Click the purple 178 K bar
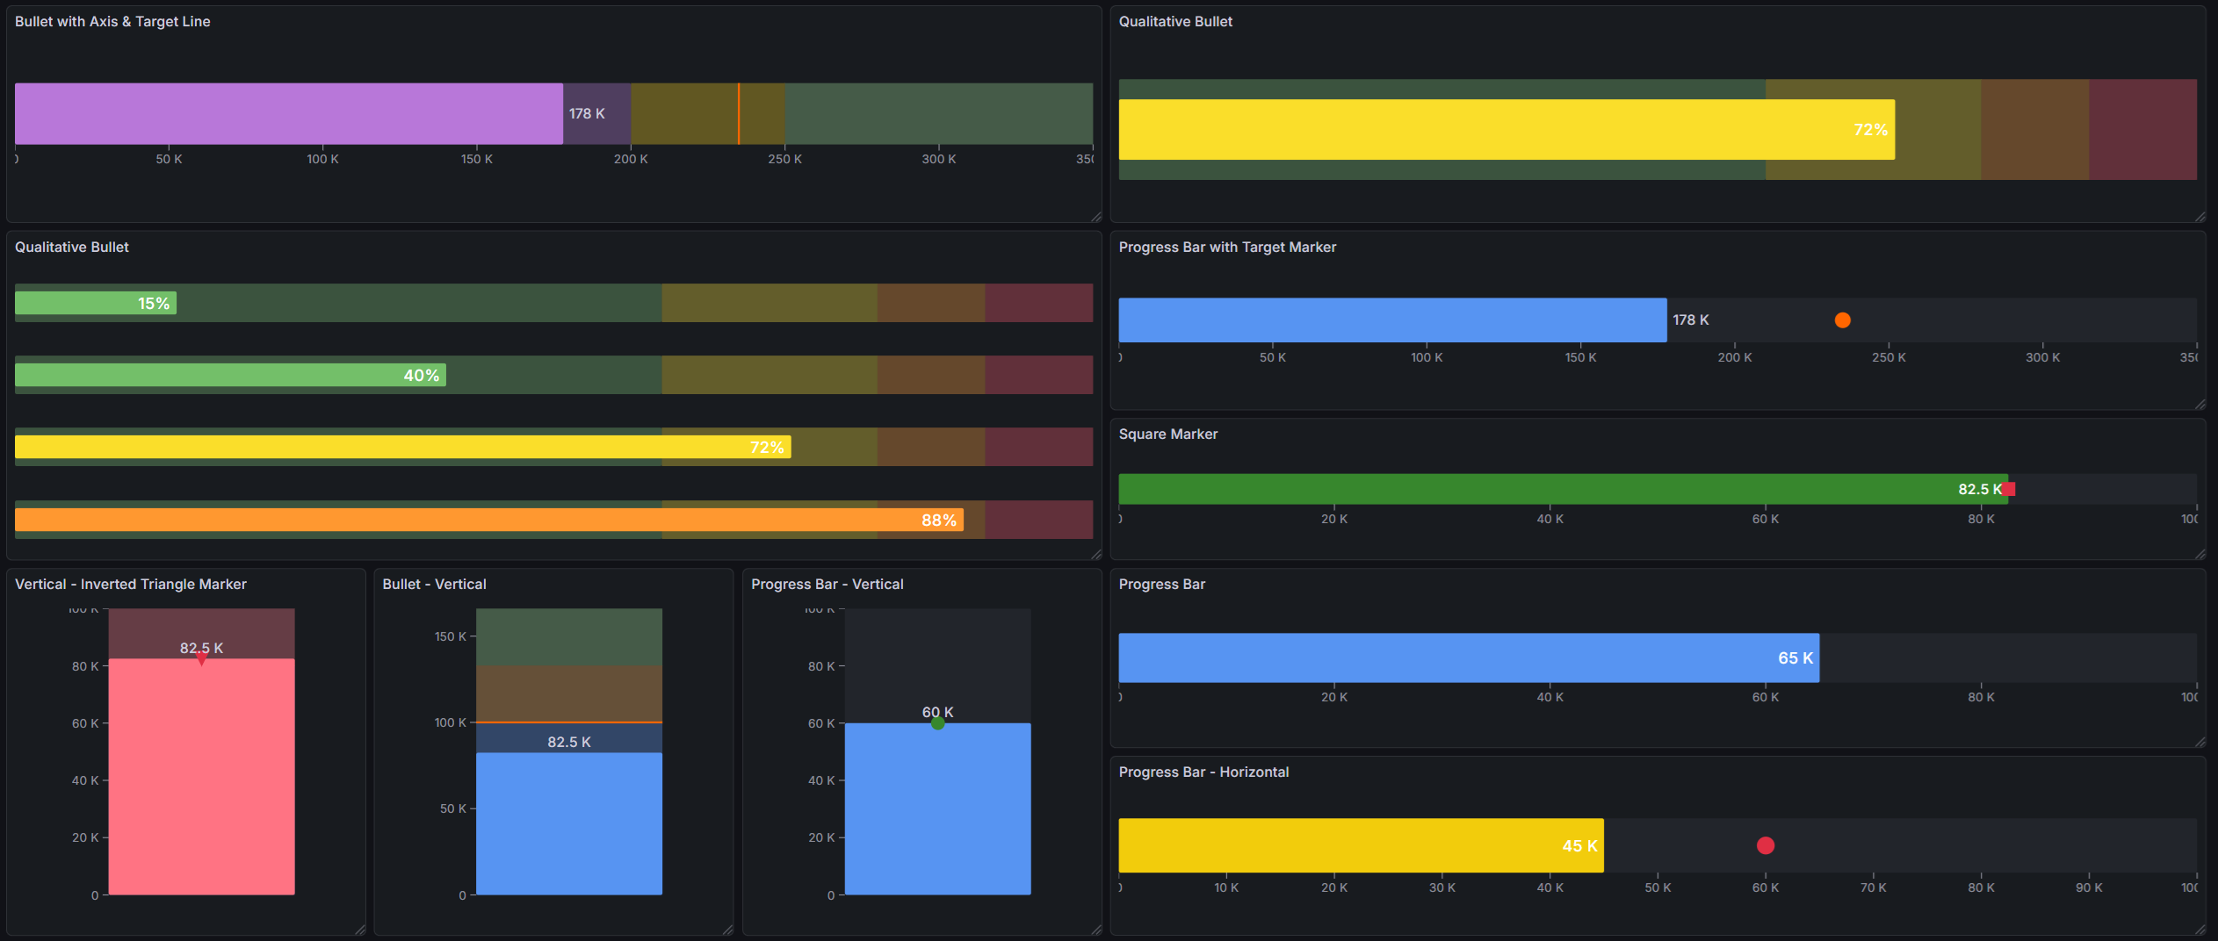The height and width of the screenshot is (941, 2218). 288,114
